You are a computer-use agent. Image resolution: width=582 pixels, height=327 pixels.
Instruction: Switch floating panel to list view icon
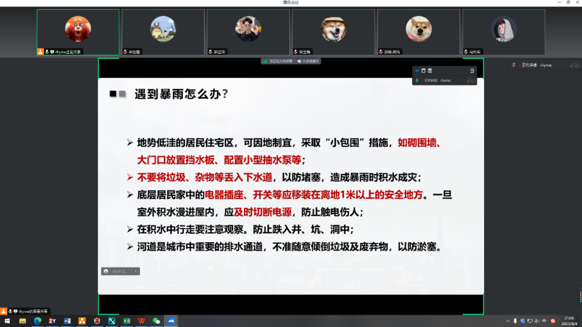click(x=430, y=71)
